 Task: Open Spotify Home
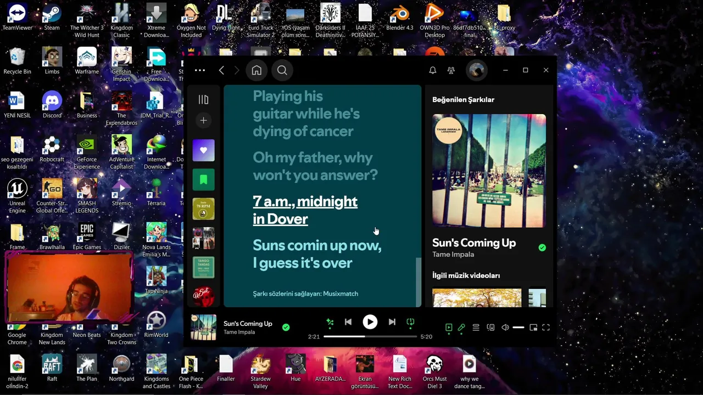click(x=256, y=70)
